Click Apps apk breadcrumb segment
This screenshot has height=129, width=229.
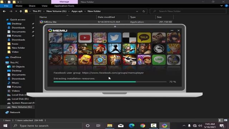tap(77, 11)
